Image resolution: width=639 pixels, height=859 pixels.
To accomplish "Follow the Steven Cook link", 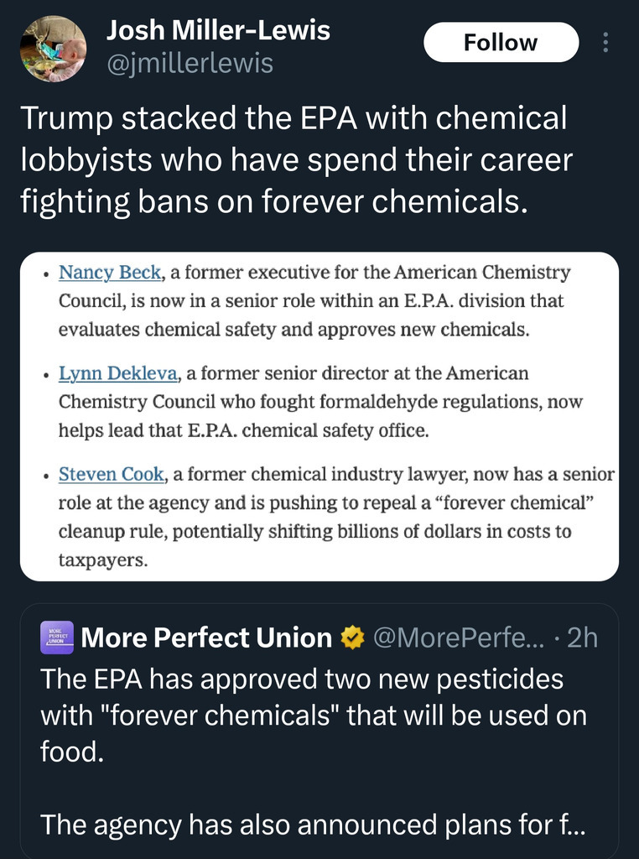I will tap(111, 474).
